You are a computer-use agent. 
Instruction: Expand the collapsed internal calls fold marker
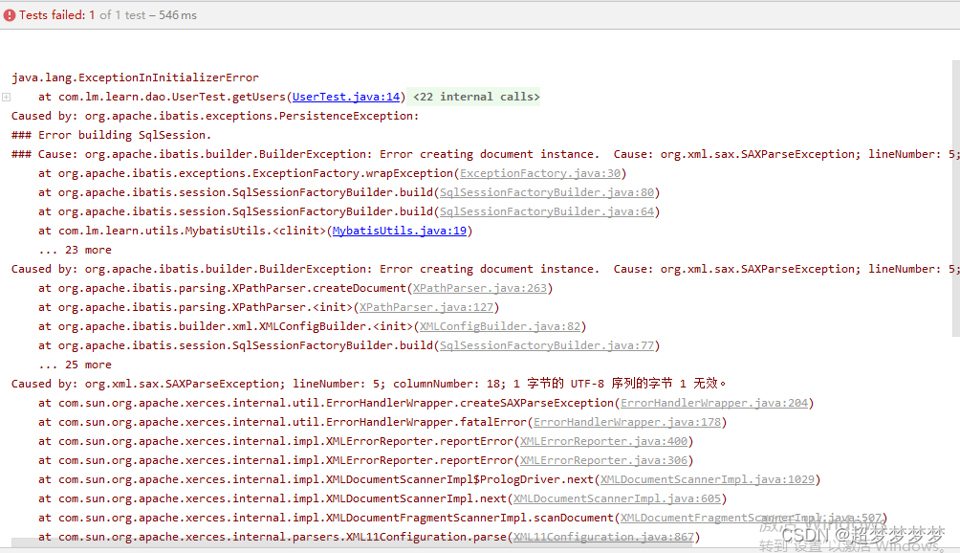click(x=6, y=97)
